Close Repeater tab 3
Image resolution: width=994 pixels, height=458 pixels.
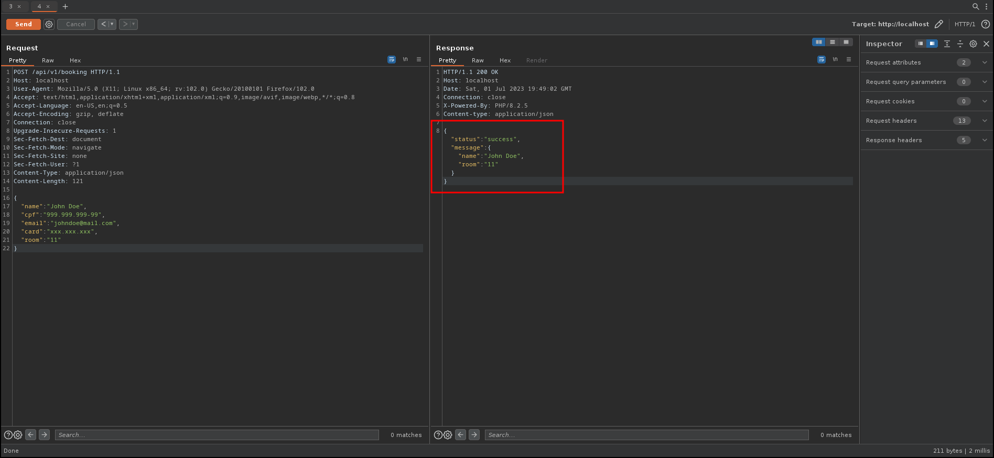click(19, 7)
